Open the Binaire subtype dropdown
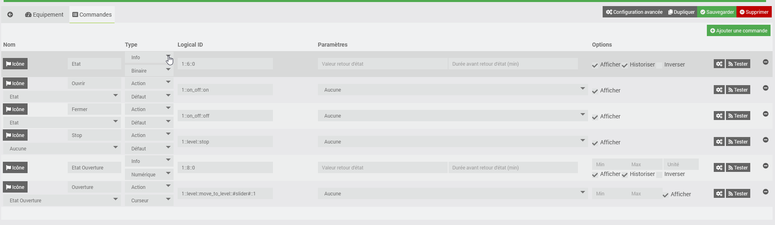The height and width of the screenshot is (225, 775). click(149, 71)
